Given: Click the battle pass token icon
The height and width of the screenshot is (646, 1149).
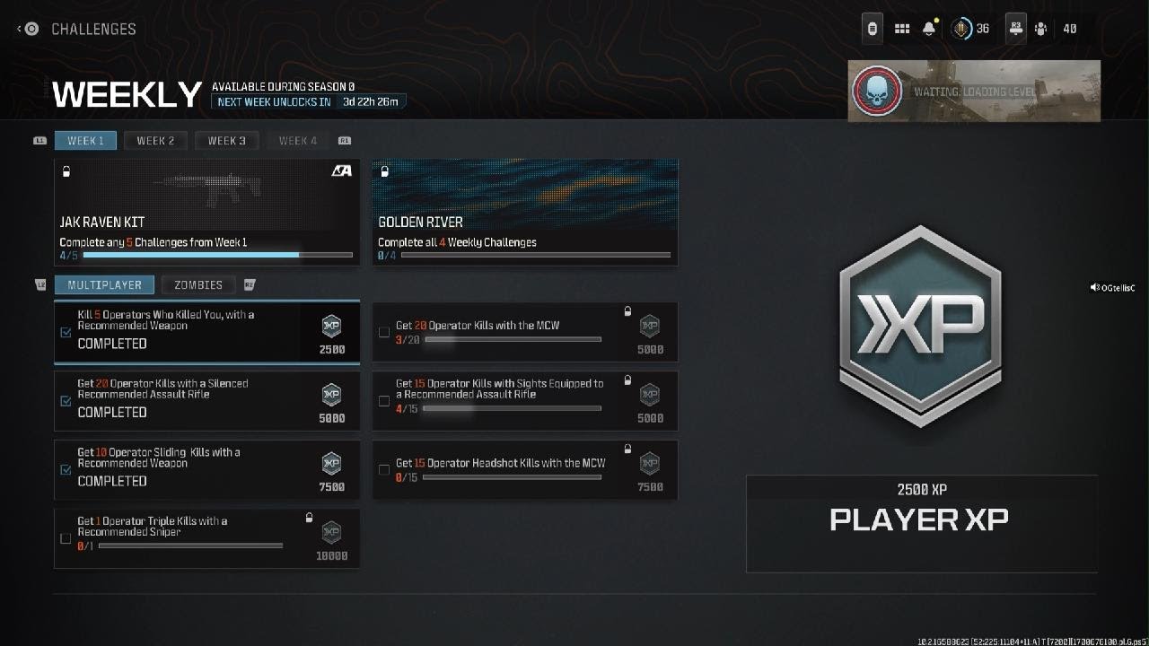Looking at the screenshot, I should pos(962,29).
